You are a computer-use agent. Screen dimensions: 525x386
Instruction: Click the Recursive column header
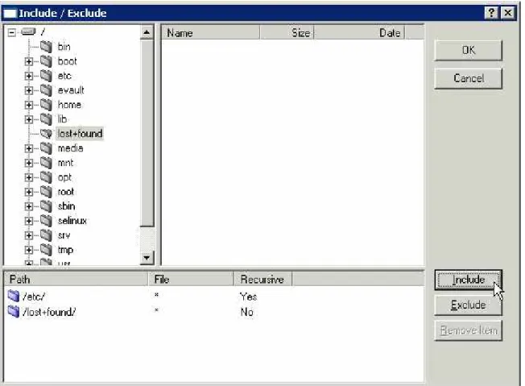[262, 279]
